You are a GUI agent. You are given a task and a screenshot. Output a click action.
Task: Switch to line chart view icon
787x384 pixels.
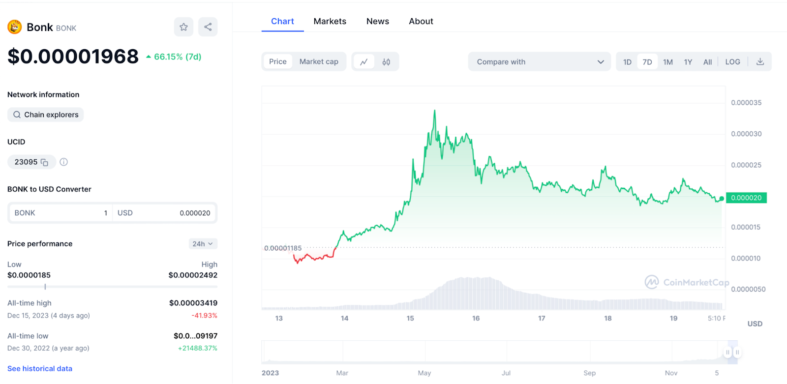coord(364,62)
